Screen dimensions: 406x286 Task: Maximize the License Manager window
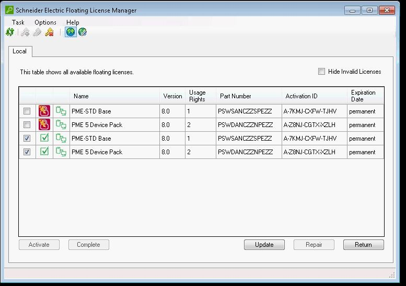[x=369, y=10]
